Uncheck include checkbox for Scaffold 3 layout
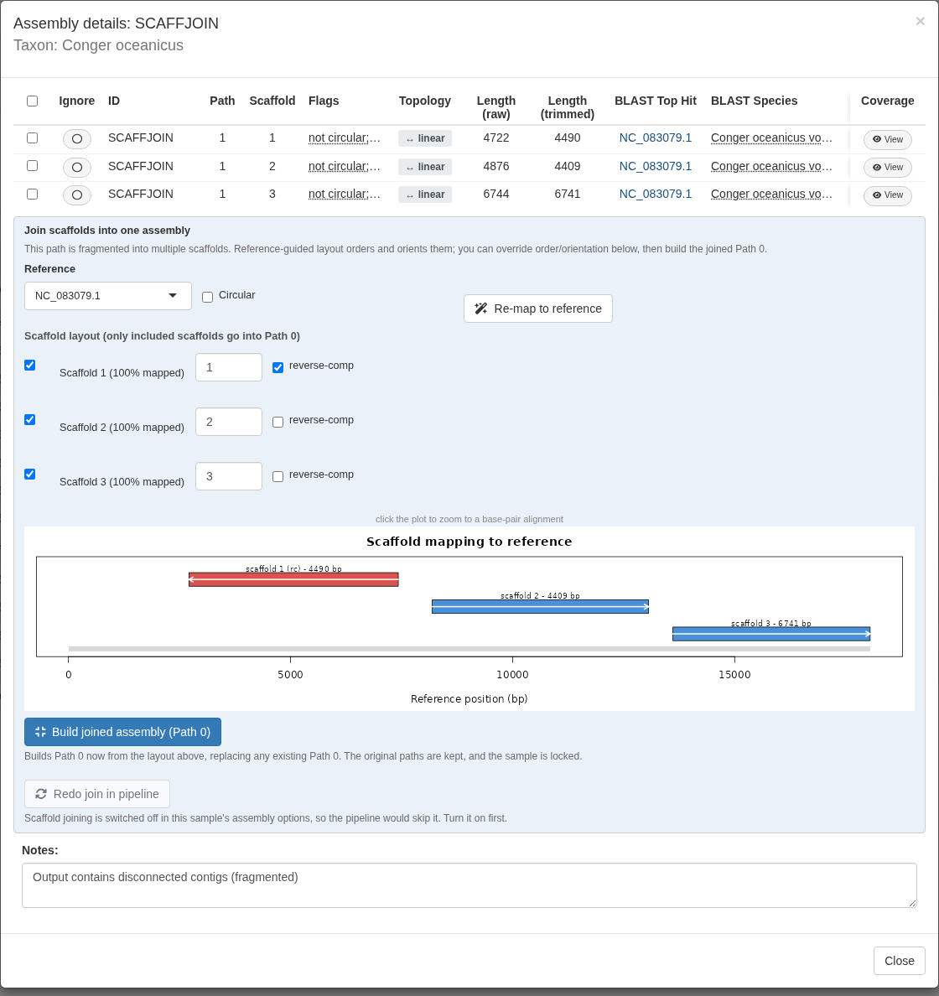The width and height of the screenshot is (939, 996). 30,475
